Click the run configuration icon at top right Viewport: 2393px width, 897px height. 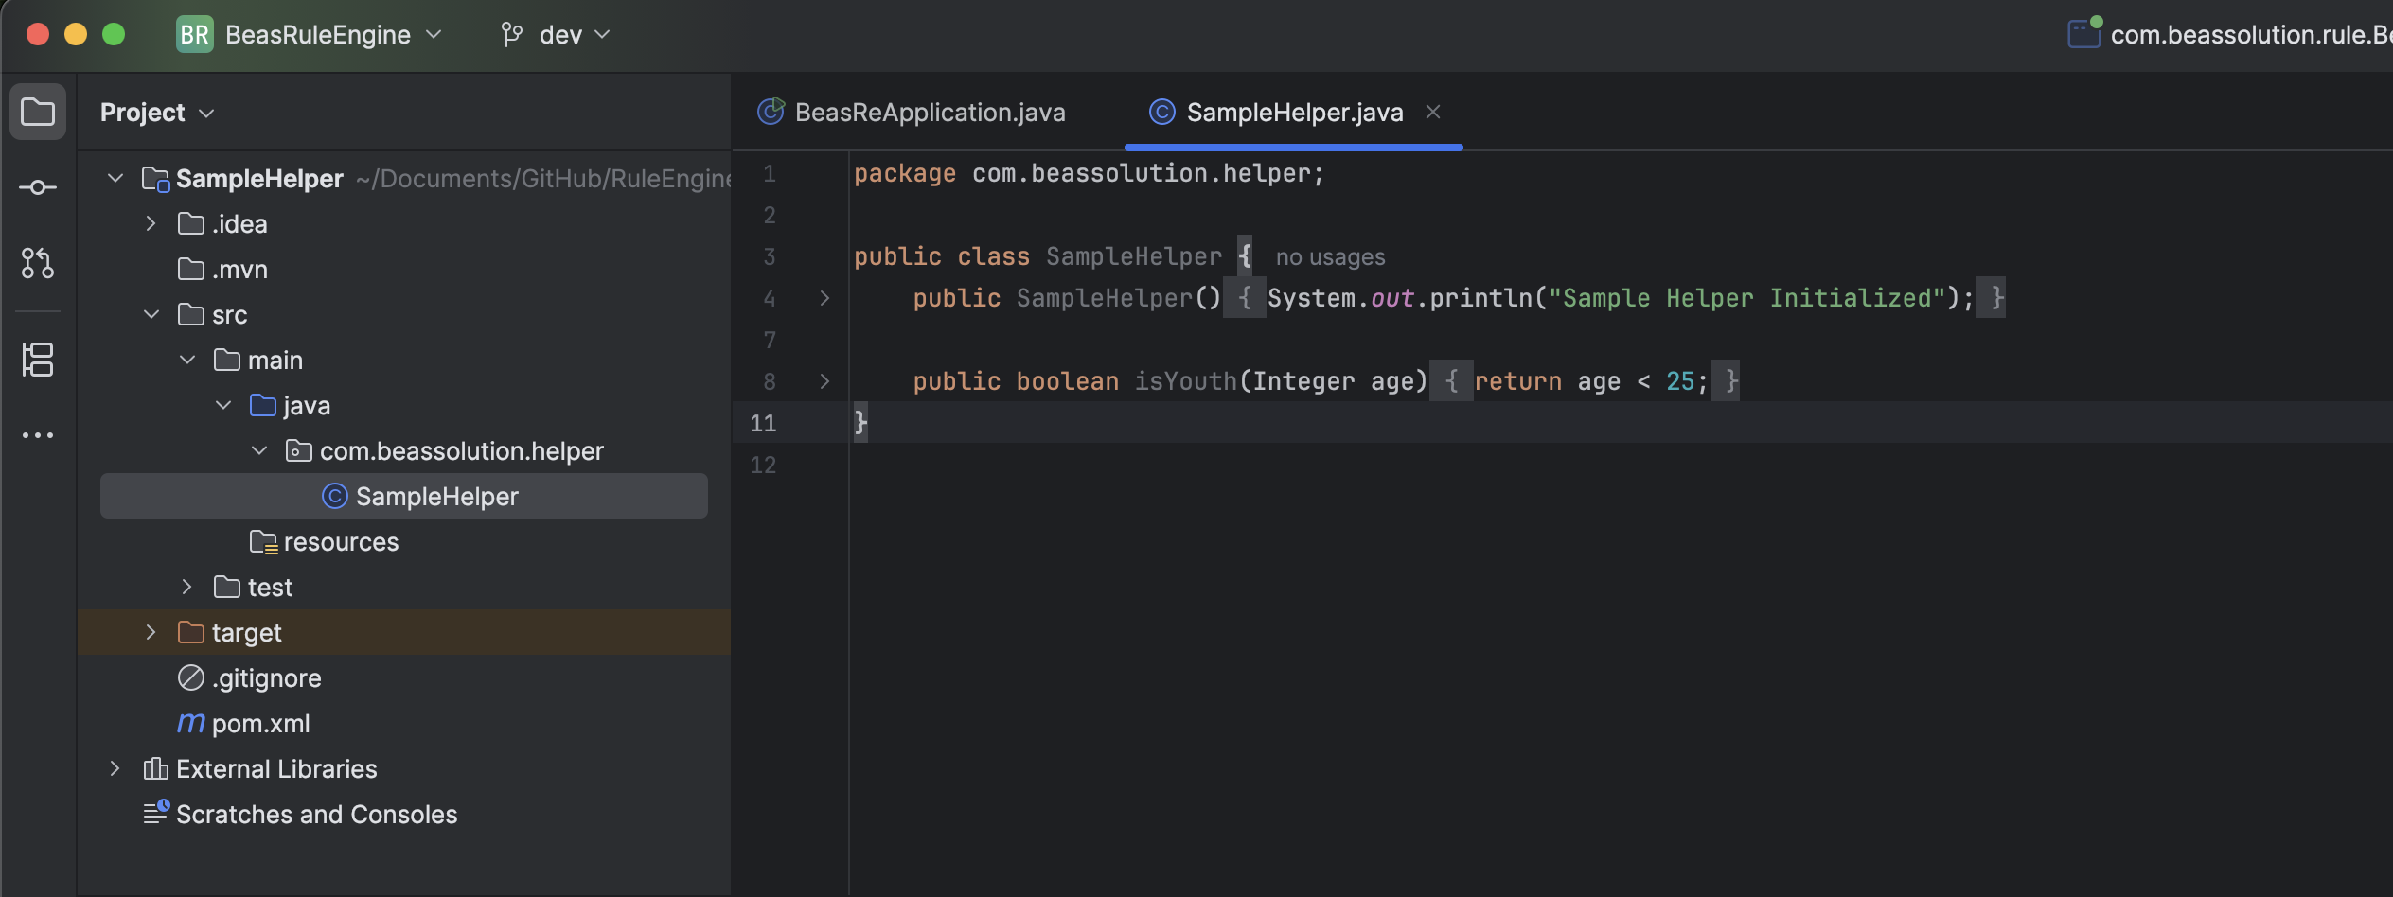[x=2084, y=33]
